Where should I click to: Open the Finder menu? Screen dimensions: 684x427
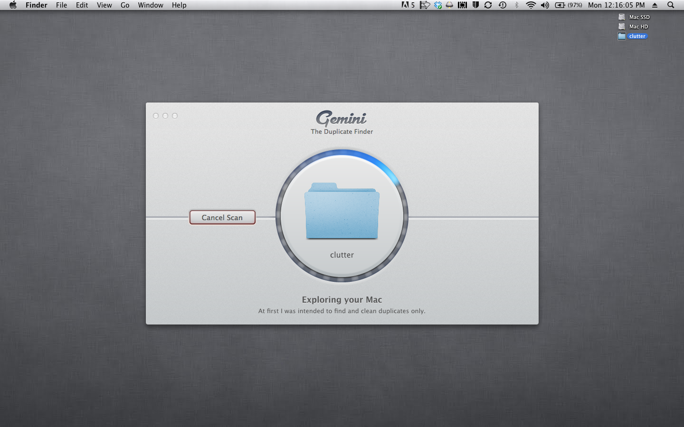(37, 5)
